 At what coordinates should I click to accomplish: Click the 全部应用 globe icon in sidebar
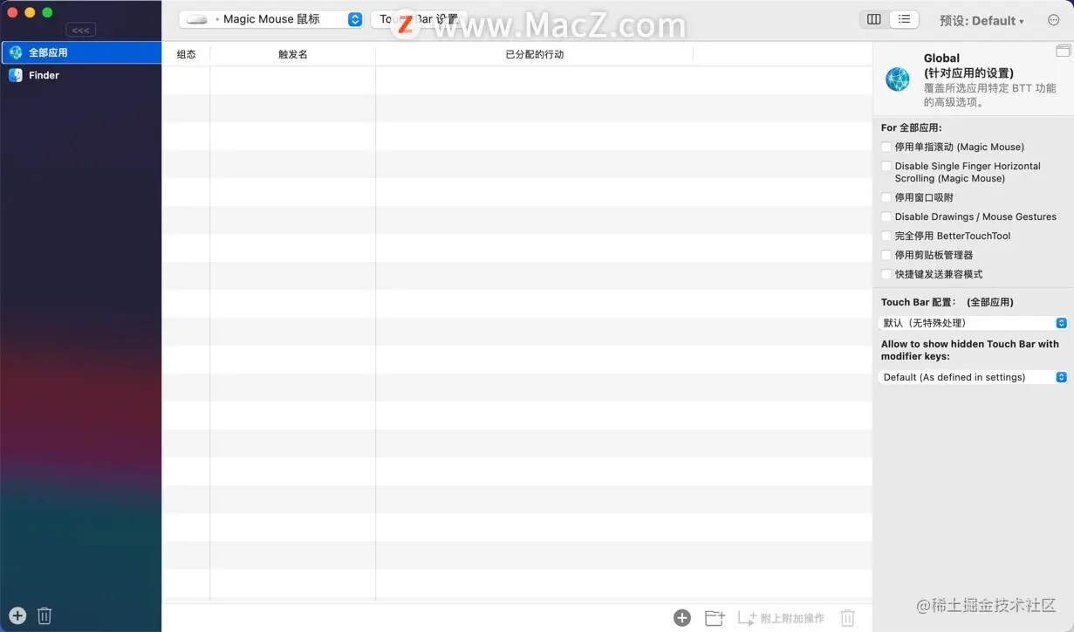click(x=16, y=52)
